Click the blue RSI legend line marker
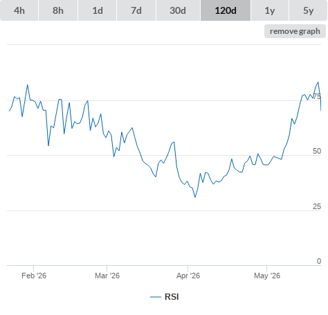 tap(156, 297)
